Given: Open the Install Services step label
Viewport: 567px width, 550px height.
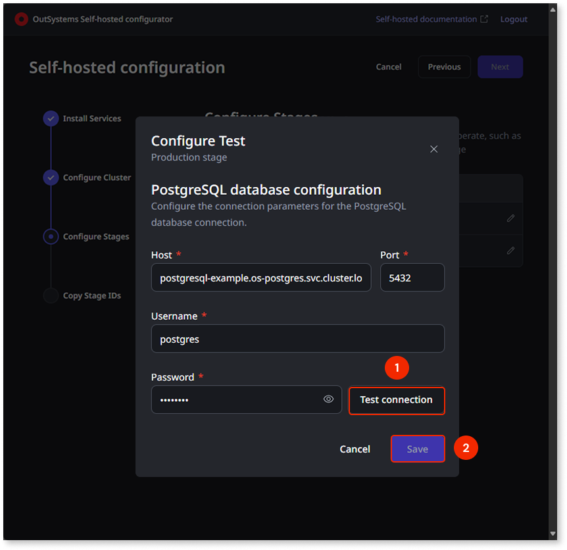Looking at the screenshot, I should 92,118.
